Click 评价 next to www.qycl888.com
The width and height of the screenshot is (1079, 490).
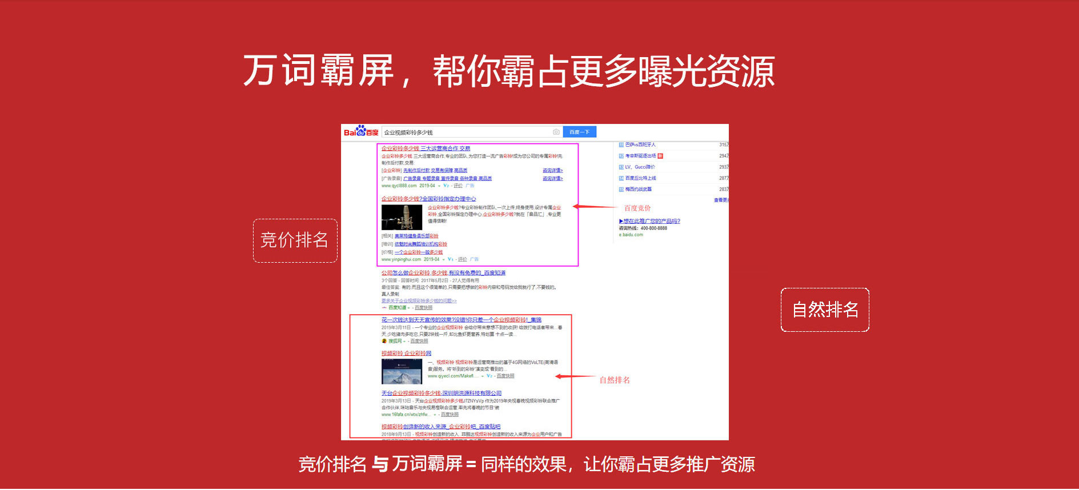[x=458, y=186]
